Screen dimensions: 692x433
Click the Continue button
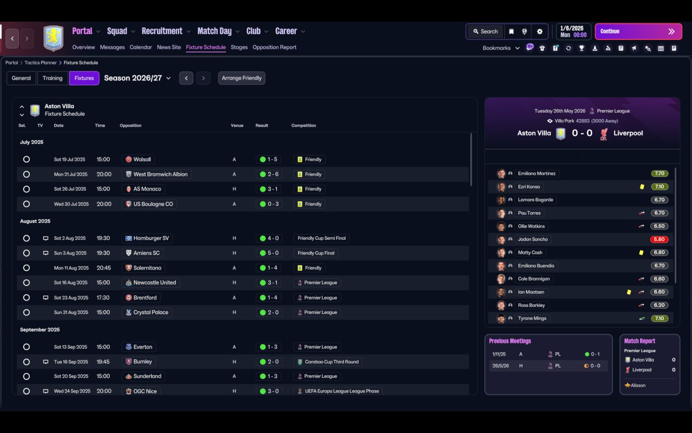coord(638,31)
